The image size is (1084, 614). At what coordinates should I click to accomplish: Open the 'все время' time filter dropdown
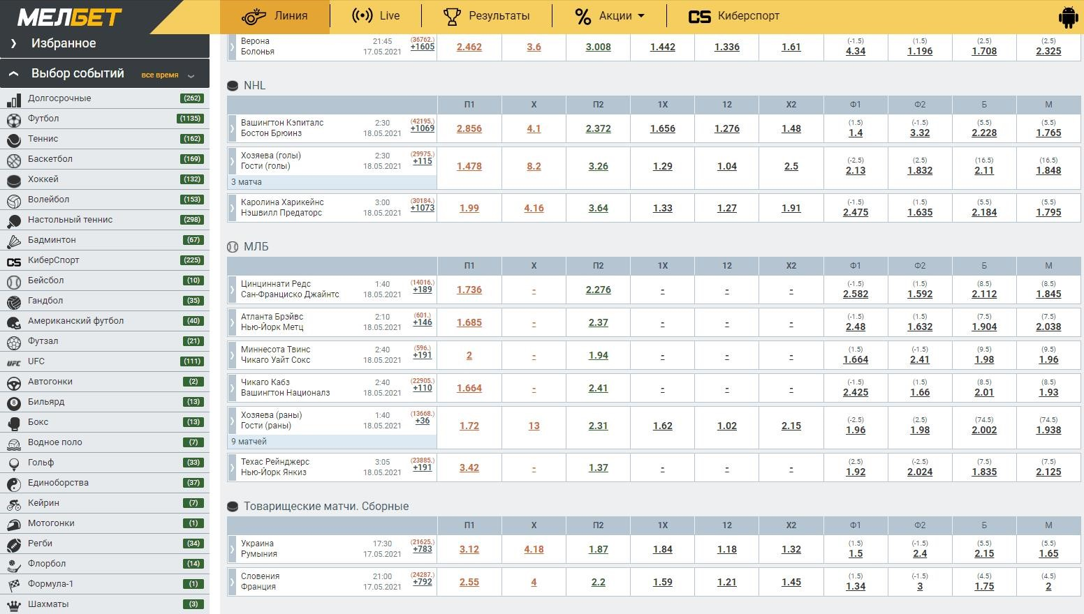click(168, 75)
